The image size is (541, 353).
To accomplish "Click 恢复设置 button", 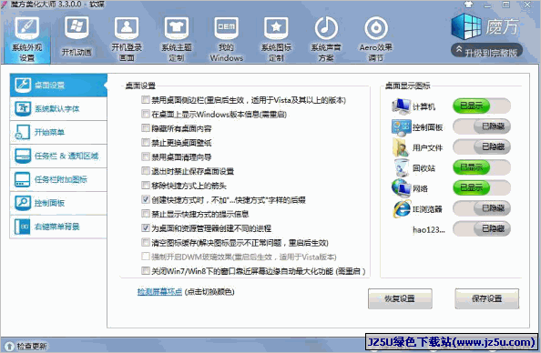I will (400, 298).
